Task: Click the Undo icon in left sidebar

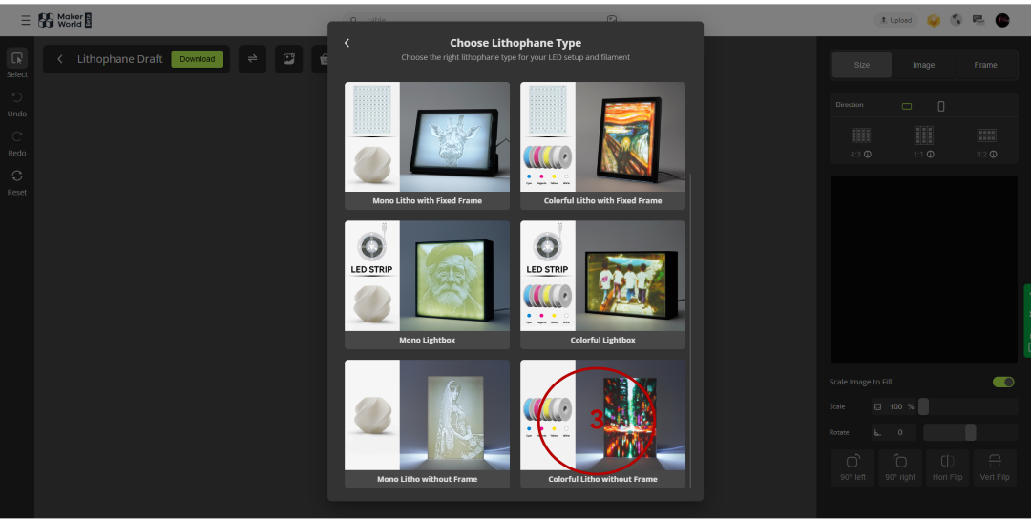Action: point(16,97)
